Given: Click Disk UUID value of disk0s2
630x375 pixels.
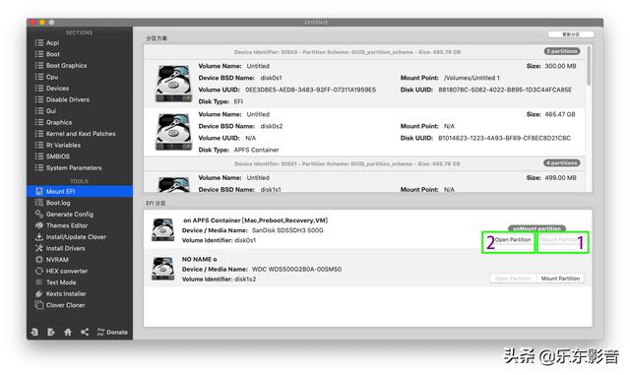Looking at the screenshot, I should [x=504, y=138].
